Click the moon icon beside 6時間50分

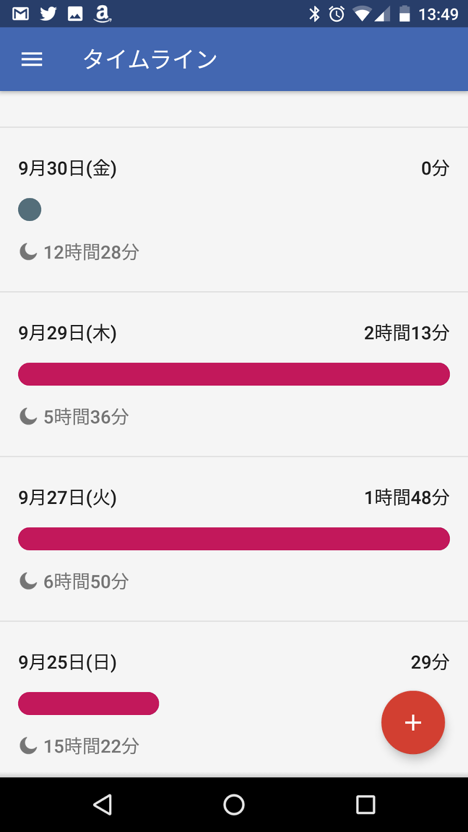tap(28, 581)
